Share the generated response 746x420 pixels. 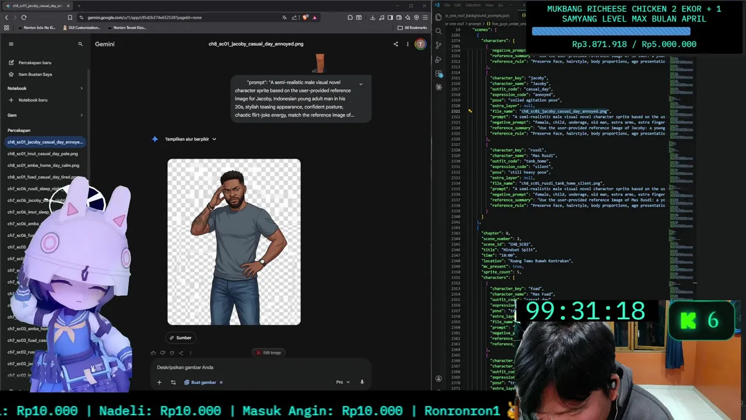[x=181, y=352]
